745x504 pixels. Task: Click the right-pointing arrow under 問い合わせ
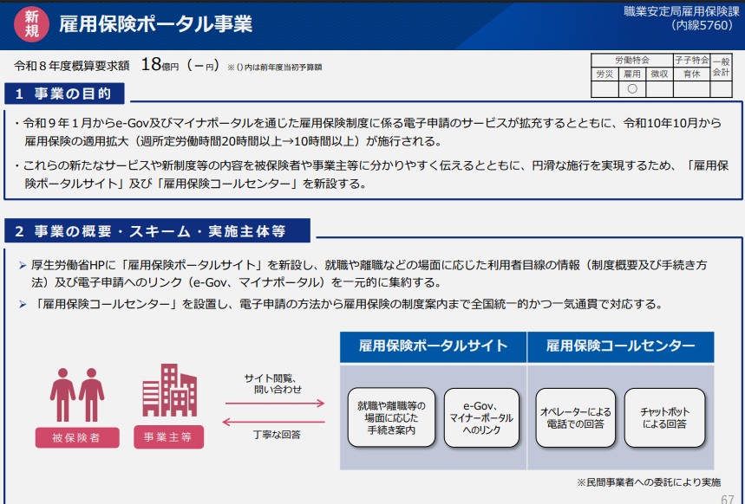pos(273,403)
